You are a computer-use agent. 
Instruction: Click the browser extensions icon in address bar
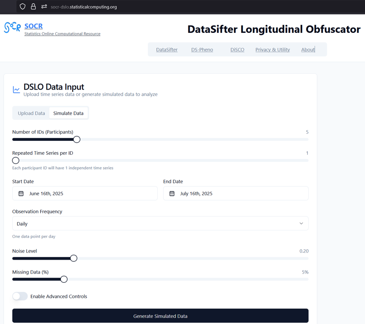(x=45, y=7)
